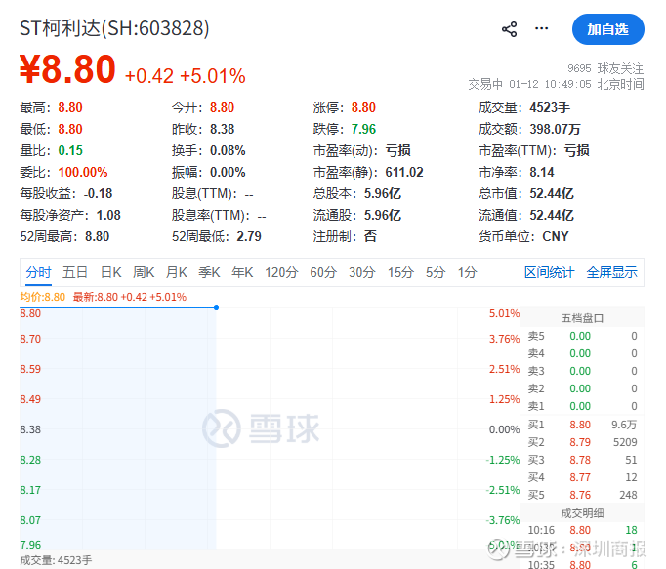Click the 委比 100.00% value
666x569 pixels.
pyautogui.click(x=83, y=172)
